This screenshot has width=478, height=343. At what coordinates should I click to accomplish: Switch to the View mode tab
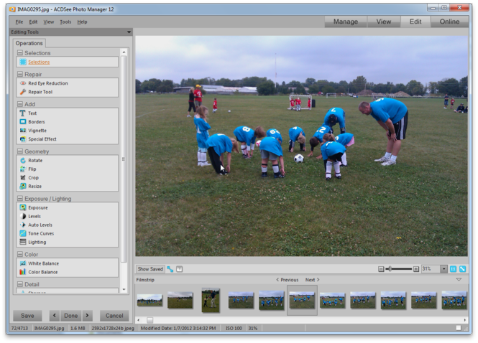(384, 22)
